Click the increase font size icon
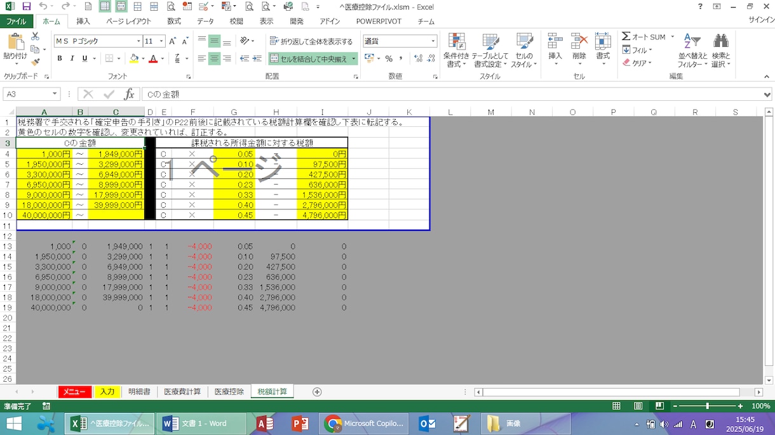Image resolution: width=775 pixels, height=435 pixels. coord(173,41)
